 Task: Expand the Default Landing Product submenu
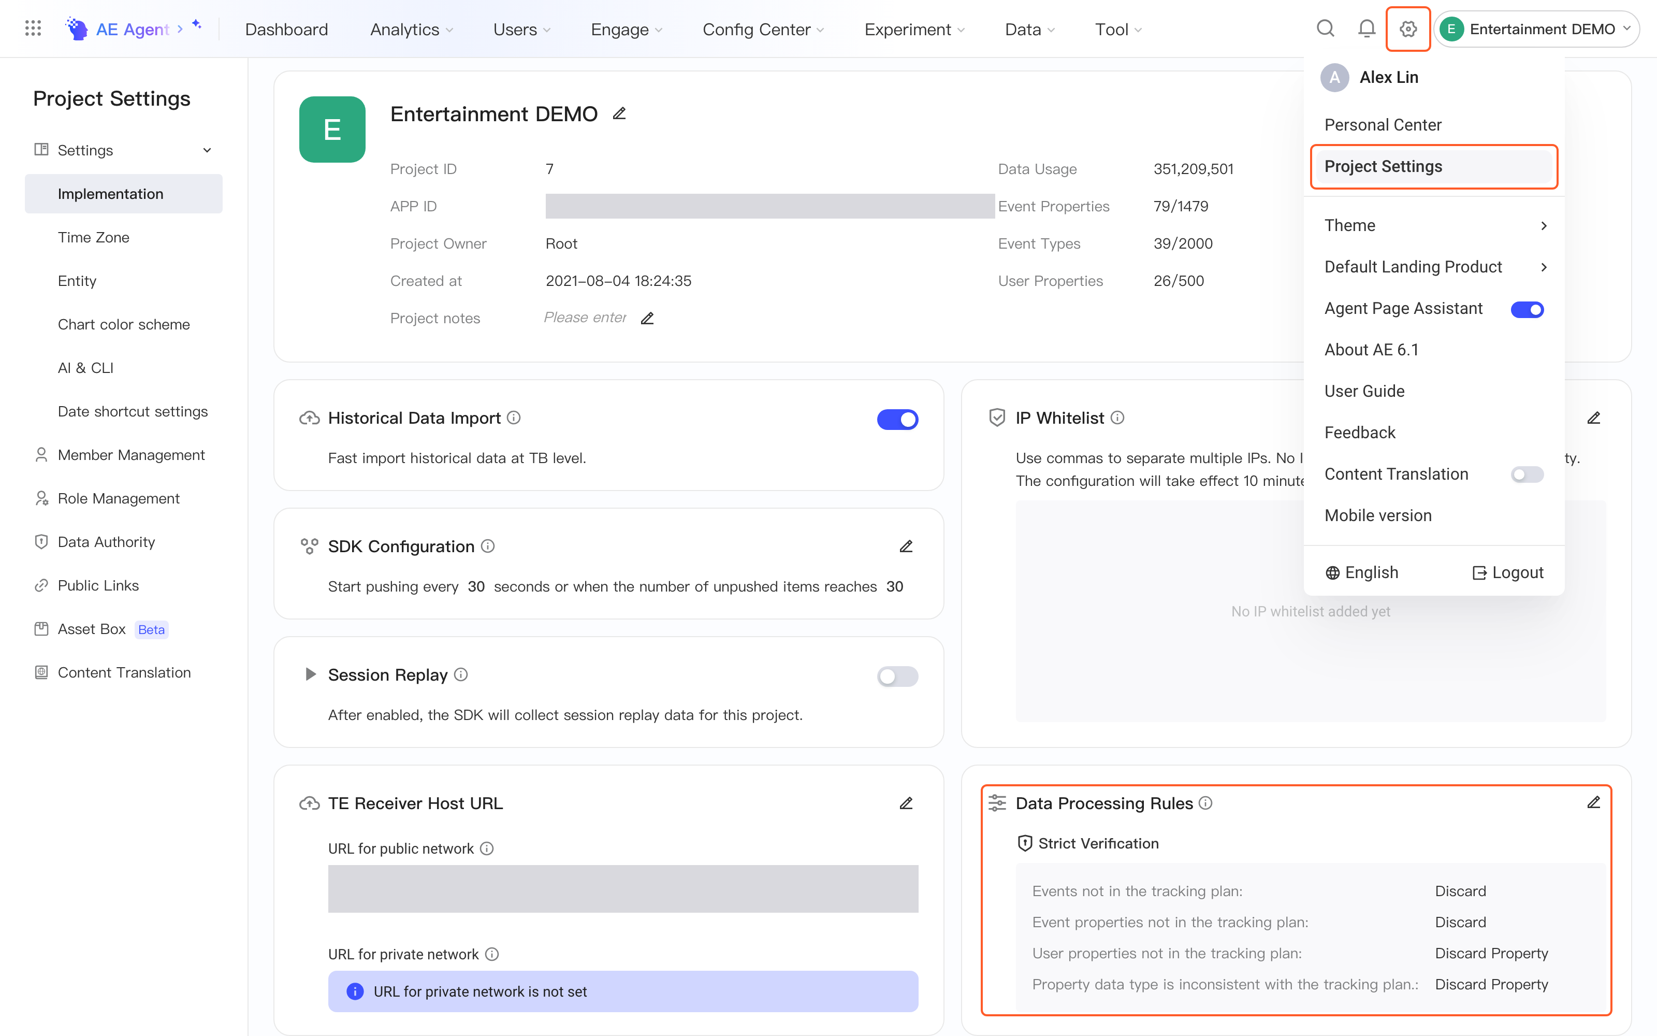1434,267
